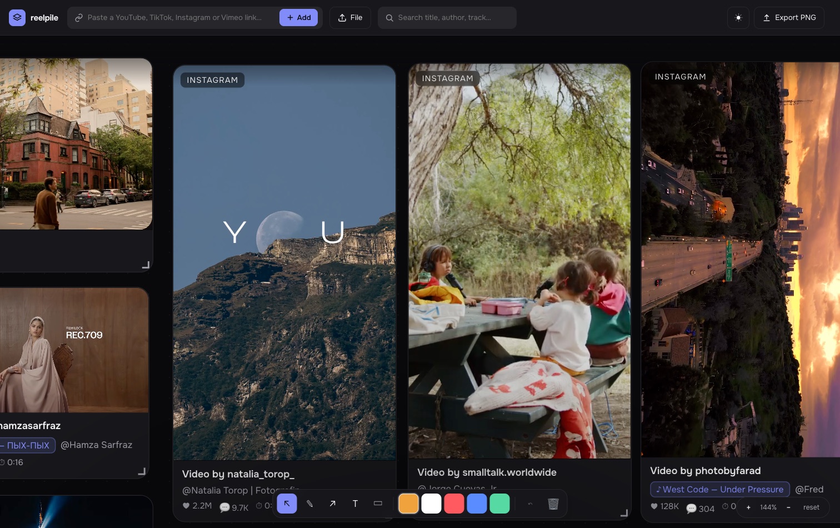The height and width of the screenshot is (528, 840).
Task: Toggle the light/dark theme
Action: (x=738, y=18)
